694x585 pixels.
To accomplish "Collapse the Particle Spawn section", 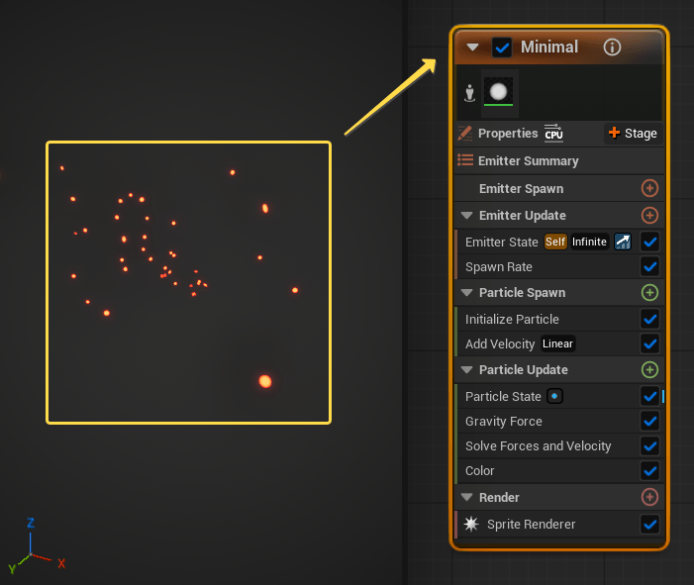I will [466, 293].
